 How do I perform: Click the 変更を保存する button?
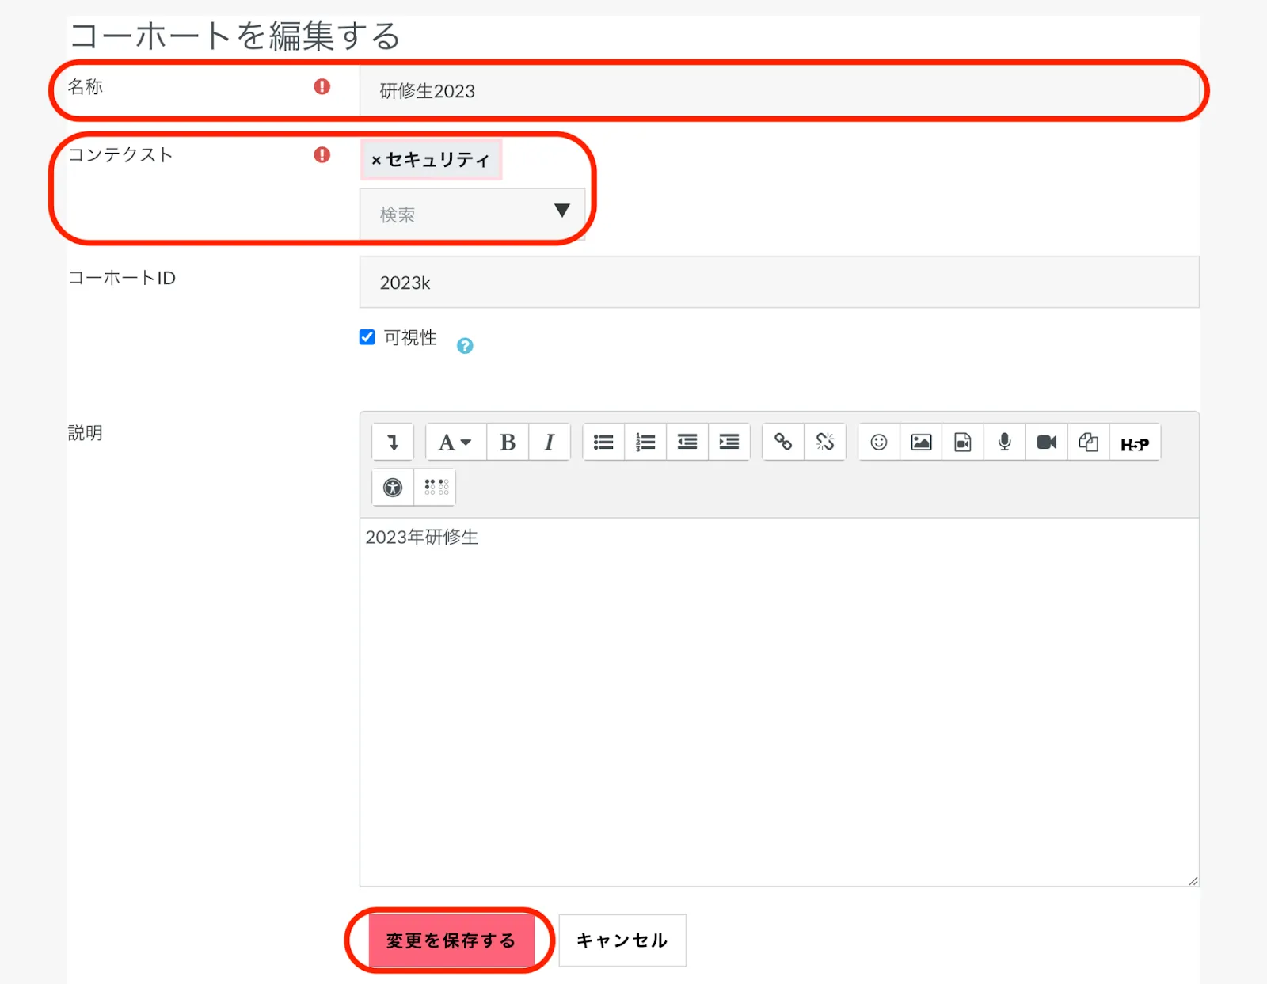[x=451, y=940]
